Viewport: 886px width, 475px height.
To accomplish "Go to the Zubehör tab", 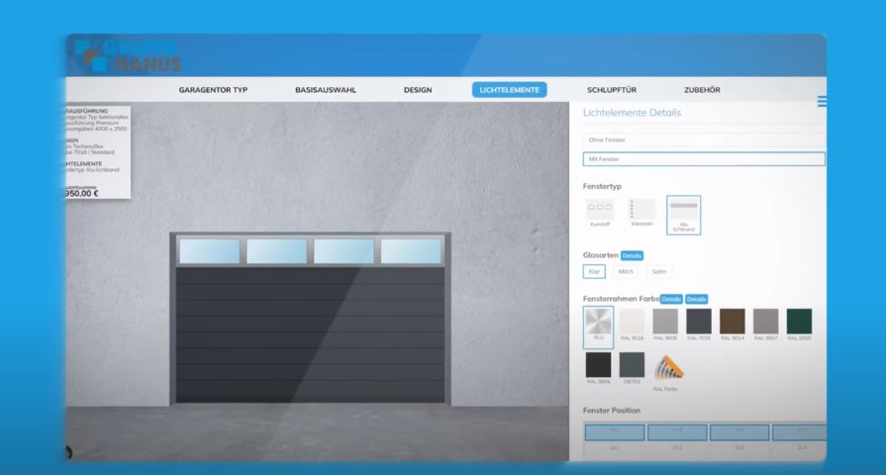I will [x=702, y=90].
